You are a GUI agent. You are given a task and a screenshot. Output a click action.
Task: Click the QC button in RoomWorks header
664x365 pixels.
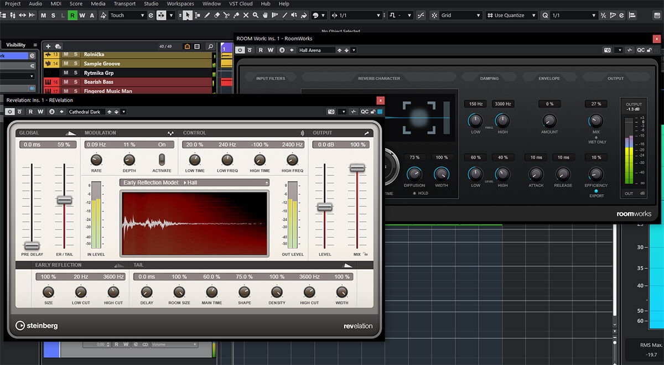coord(641,50)
